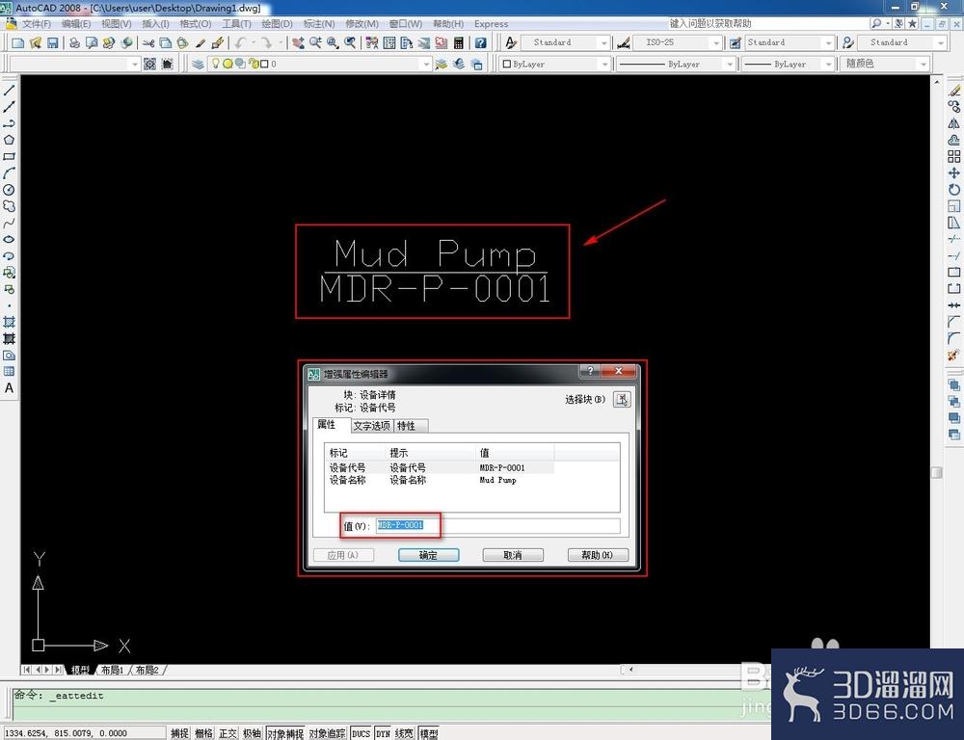Toggle 极轴 polar tracking
This screenshot has height=740, width=964.
(x=252, y=733)
